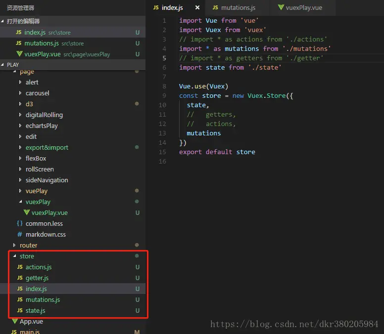Click the JS icon of state.js

[x=20, y=310]
